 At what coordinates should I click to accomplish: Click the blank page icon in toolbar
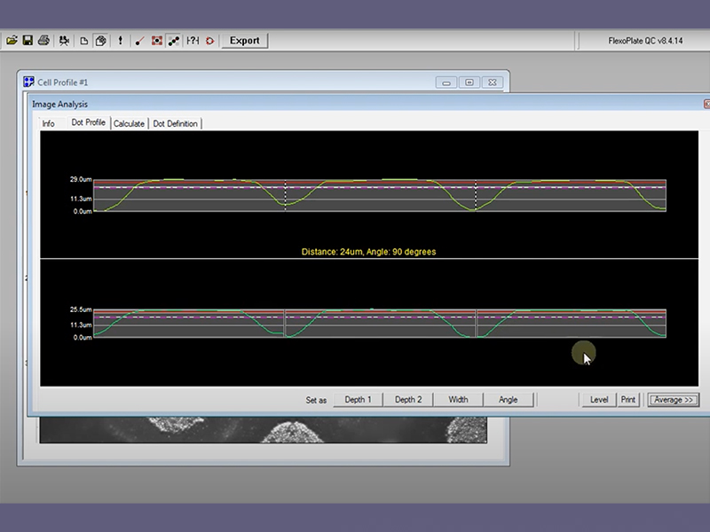point(84,41)
